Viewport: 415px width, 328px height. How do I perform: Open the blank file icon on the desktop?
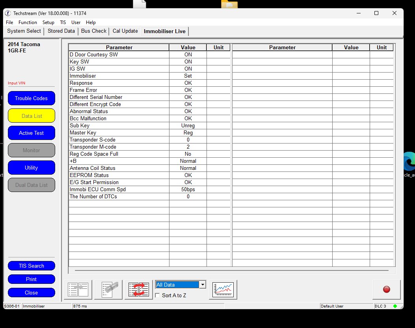coord(140,4)
